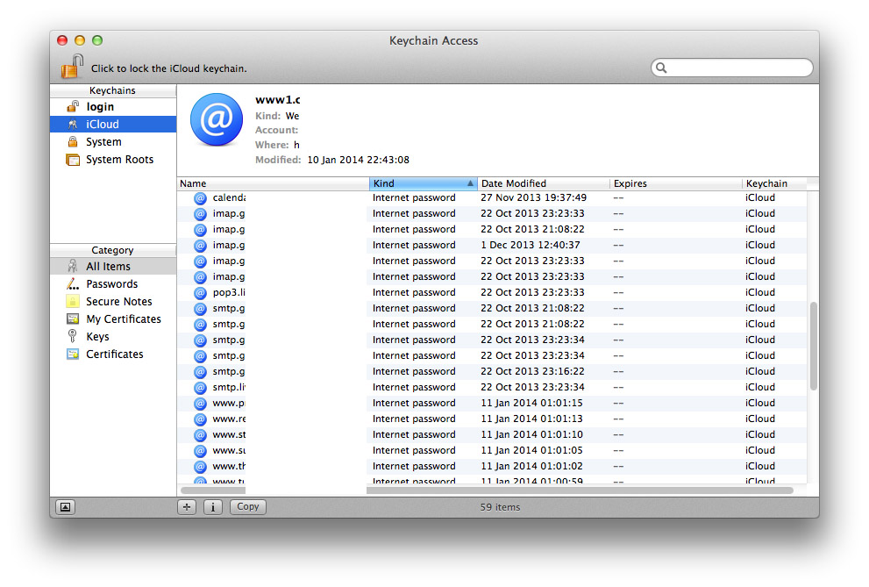Click the vertical scrollbar thumb
The width and height of the screenshot is (869, 587).
pyautogui.click(x=813, y=346)
